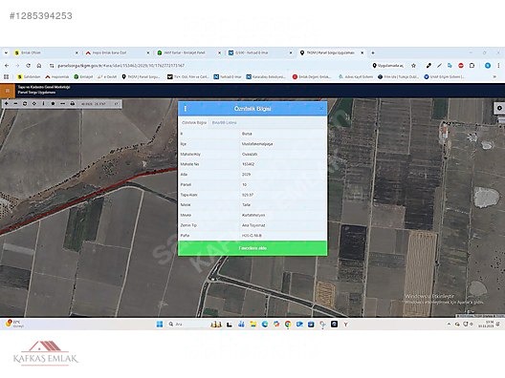Open the Emlakjet bookmark
505x378 pixels.
[83, 76]
